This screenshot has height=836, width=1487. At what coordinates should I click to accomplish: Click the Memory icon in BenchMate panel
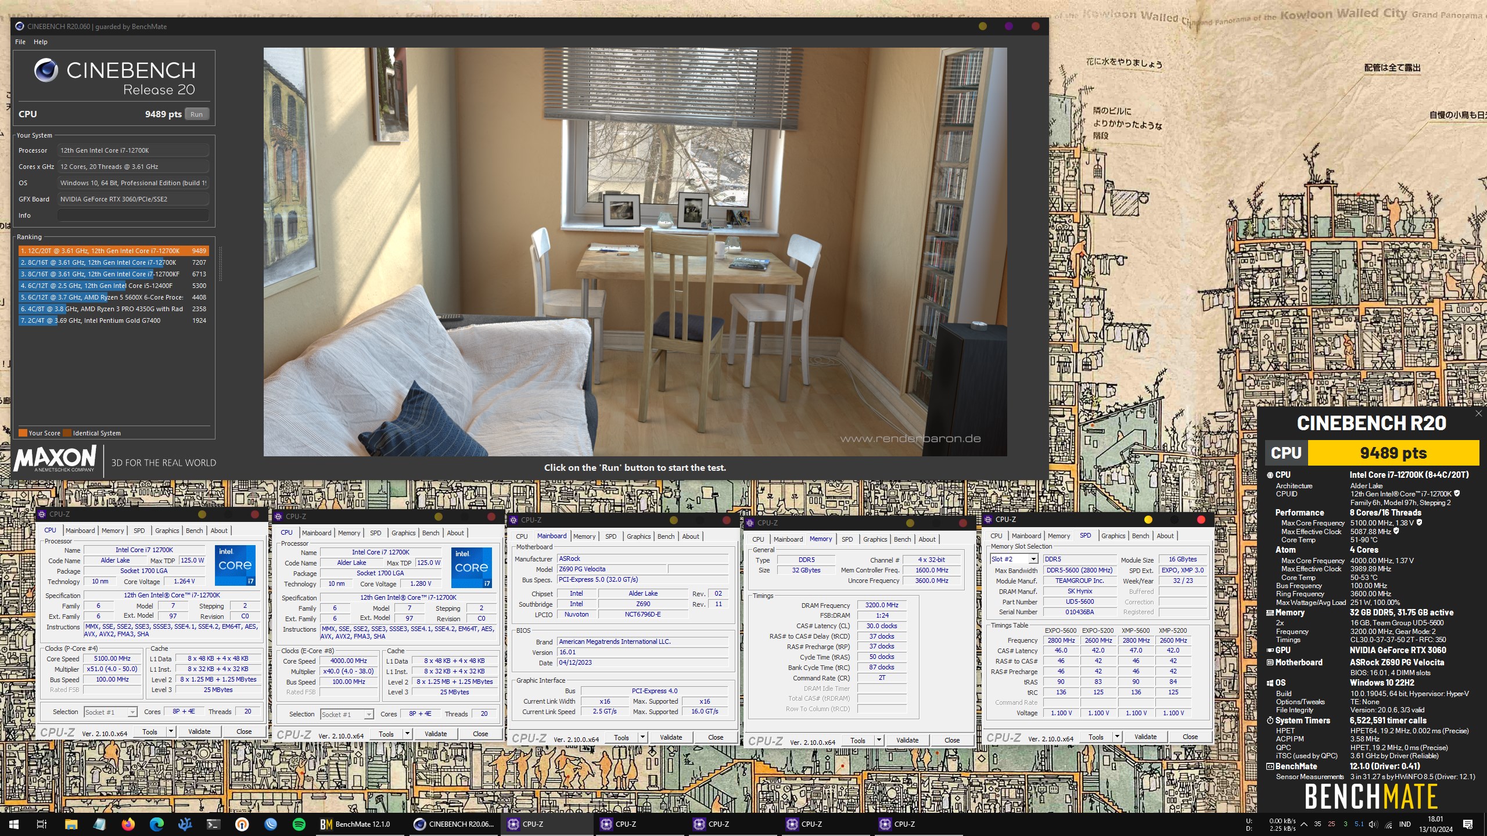click(1270, 612)
